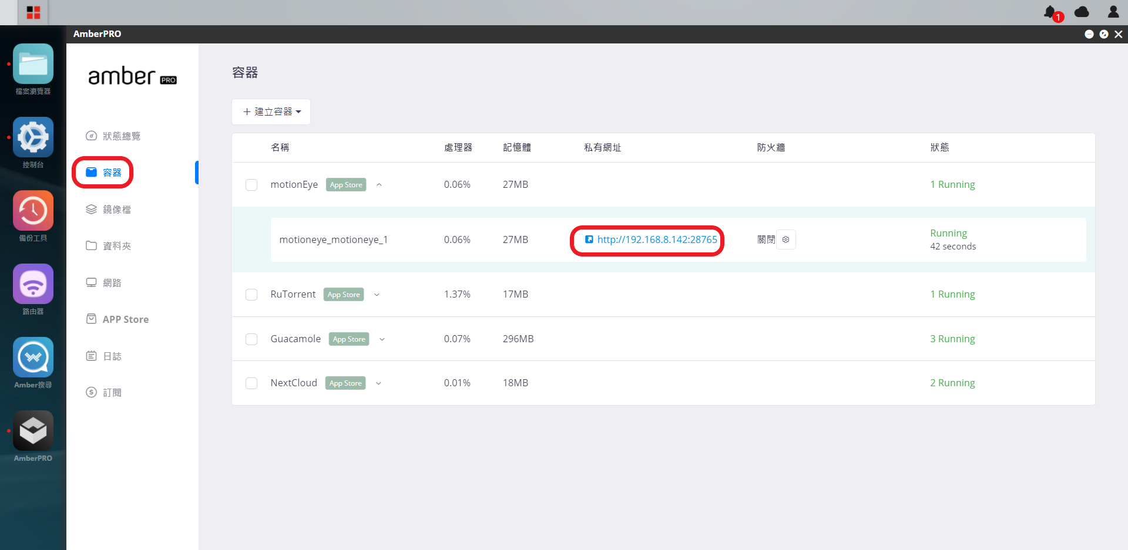Click the APP Store bag icon
The width and height of the screenshot is (1128, 550).
point(91,319)
